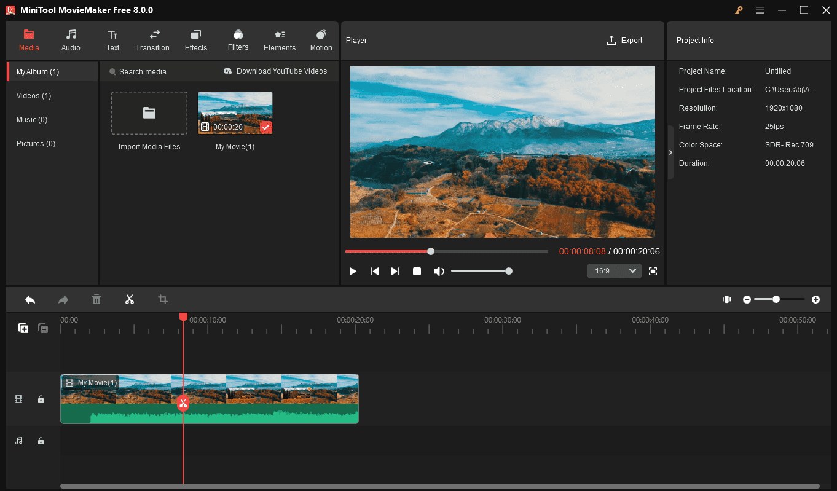Click the red playhead marker on ruler

click(x=183, y=317)
